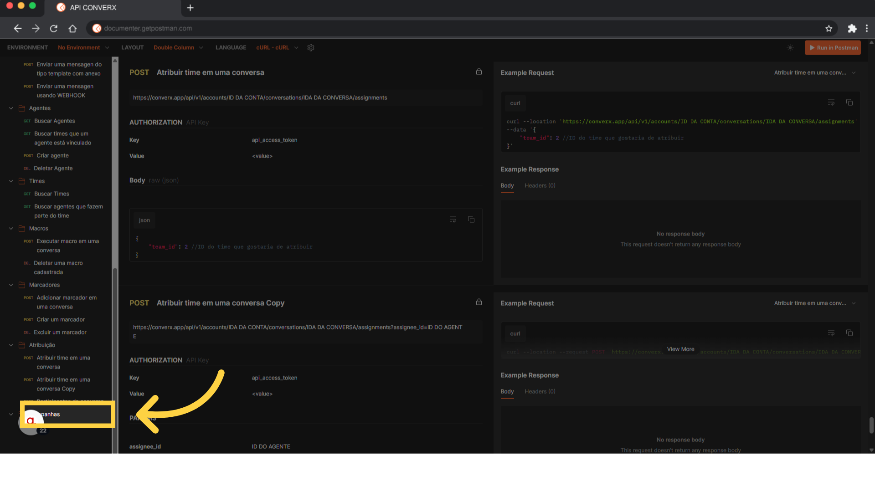Open Criar um marcador request
875x492 pixels.
(60, 319)
